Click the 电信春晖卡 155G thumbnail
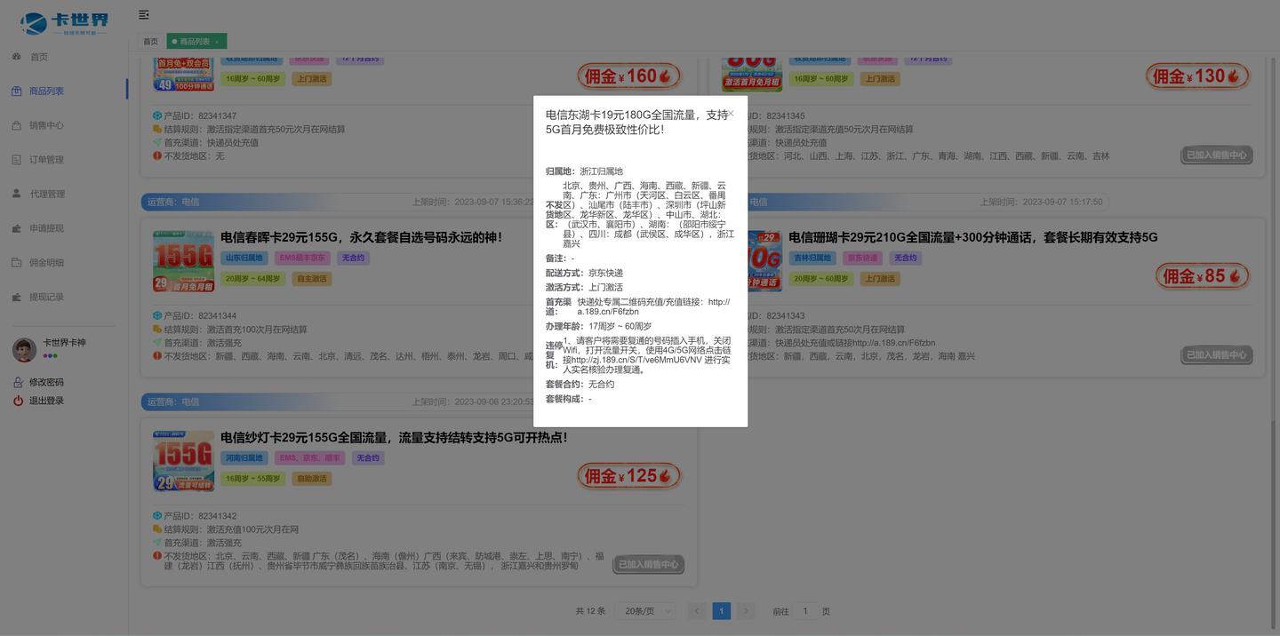 183,261
